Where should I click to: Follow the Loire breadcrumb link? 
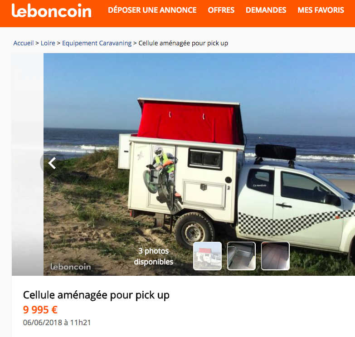pos(48,43)
